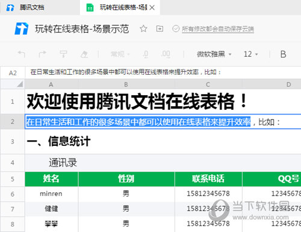Select row 5 header
This screenshot has height=232, width=301.
(13, 179)
